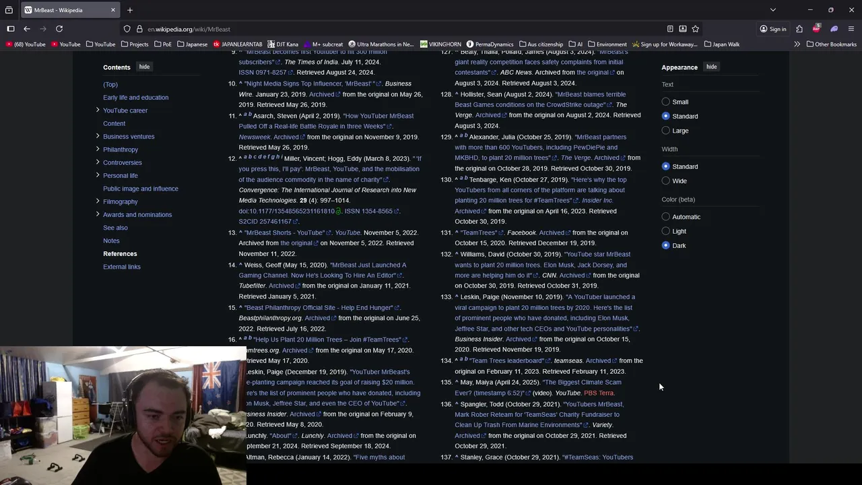The height and width of the screenshot is (485, 862).
Task: Open the References contents entry
Action: 120,253
